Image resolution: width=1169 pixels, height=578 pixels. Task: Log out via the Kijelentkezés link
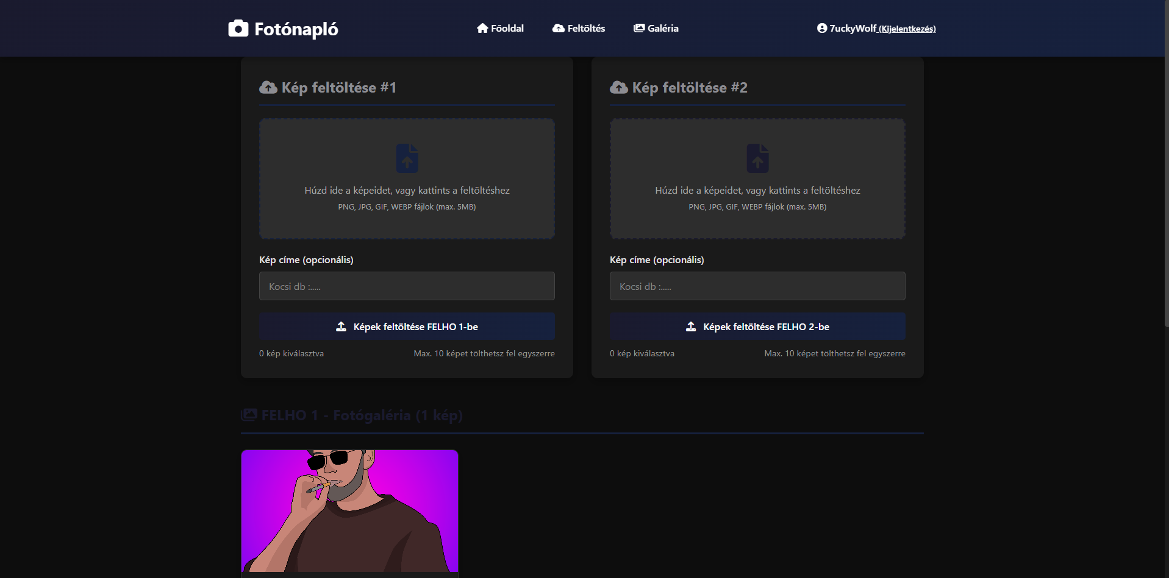(x=907, y=29)
